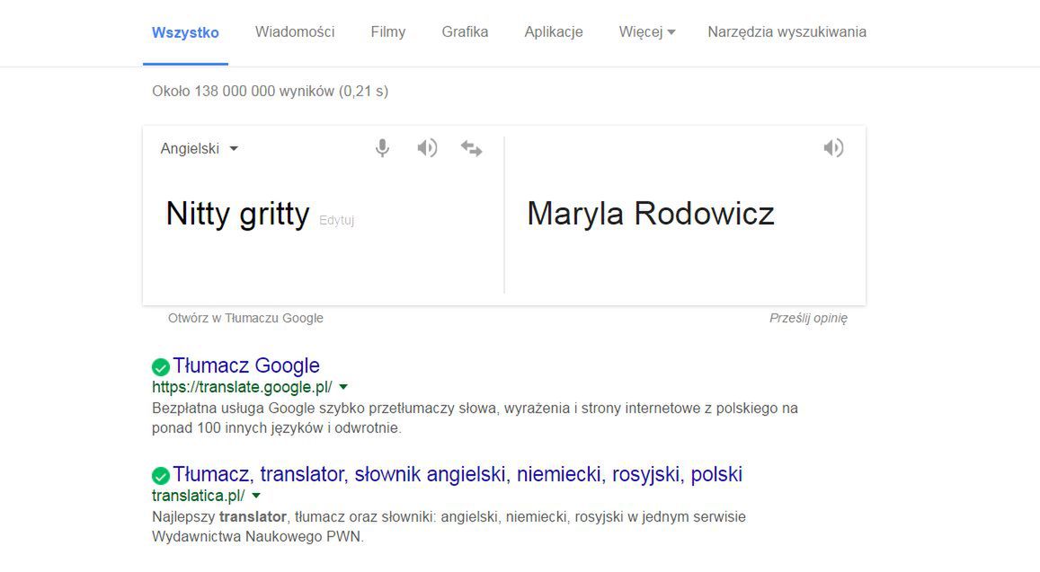The height and width of the screenshot is (572, 1040).
Task: Click Prześlij opinię feedback link
Action: tap(808, 318)
